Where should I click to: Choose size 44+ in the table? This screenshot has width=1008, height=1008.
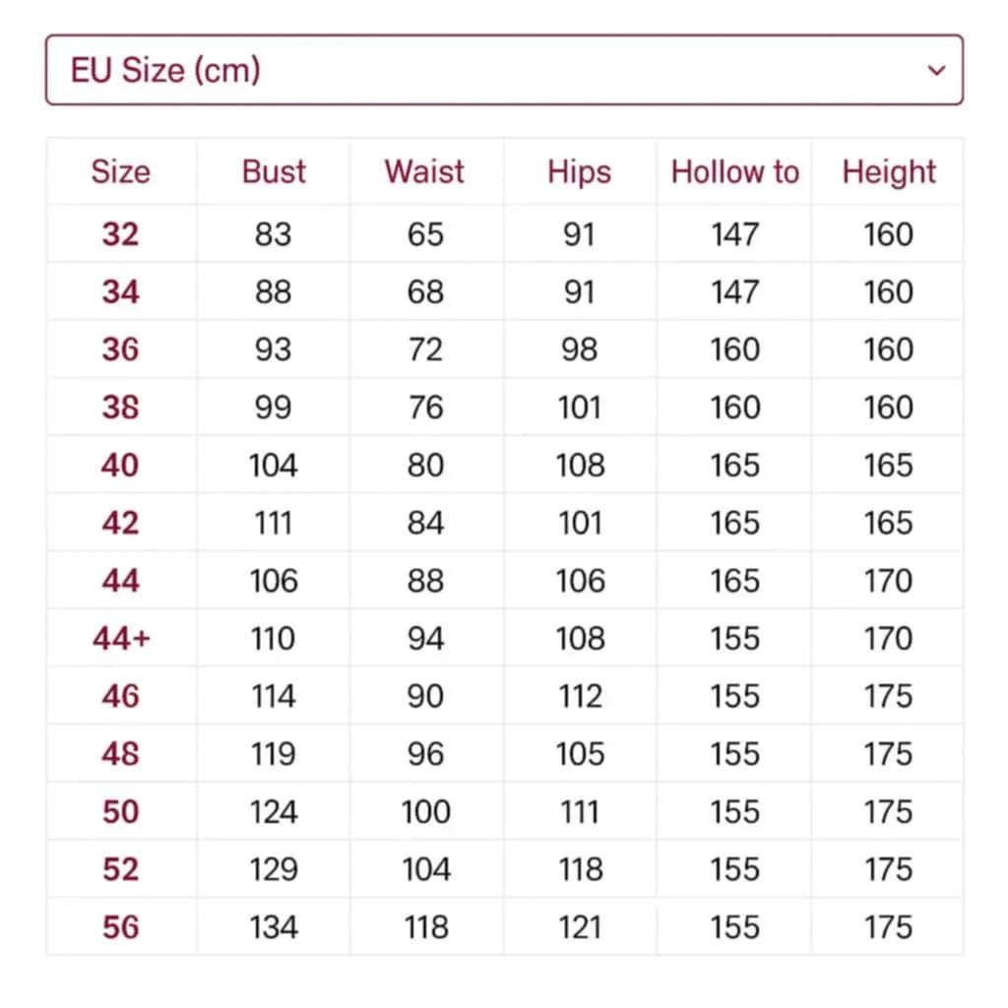point(121,638)
